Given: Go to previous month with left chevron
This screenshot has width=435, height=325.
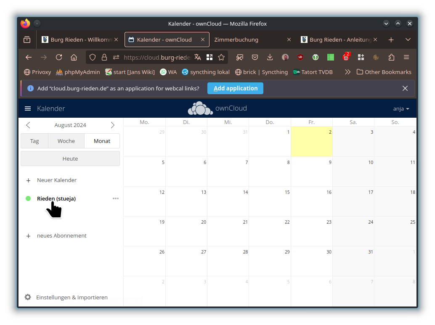Looking at the screenshot, I should coord(28,125).
